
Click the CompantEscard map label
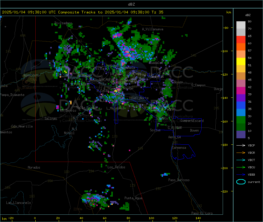(192, 120)
